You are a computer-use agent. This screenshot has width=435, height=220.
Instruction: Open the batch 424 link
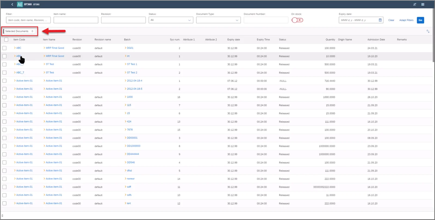point(129,122)
